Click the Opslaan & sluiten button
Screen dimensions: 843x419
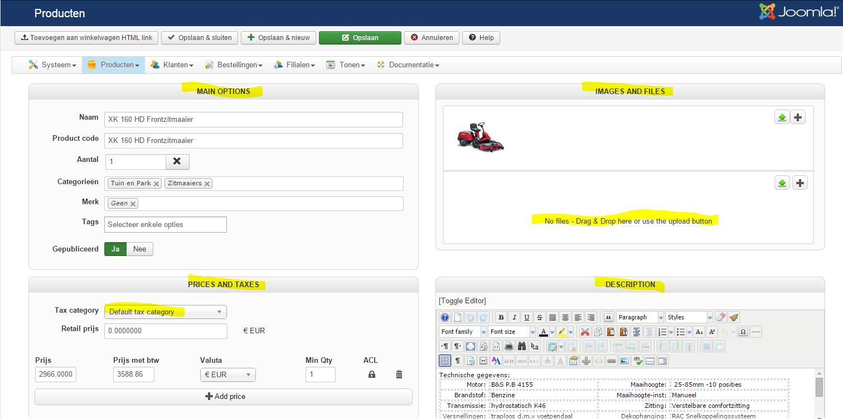(x=200, y=38)
